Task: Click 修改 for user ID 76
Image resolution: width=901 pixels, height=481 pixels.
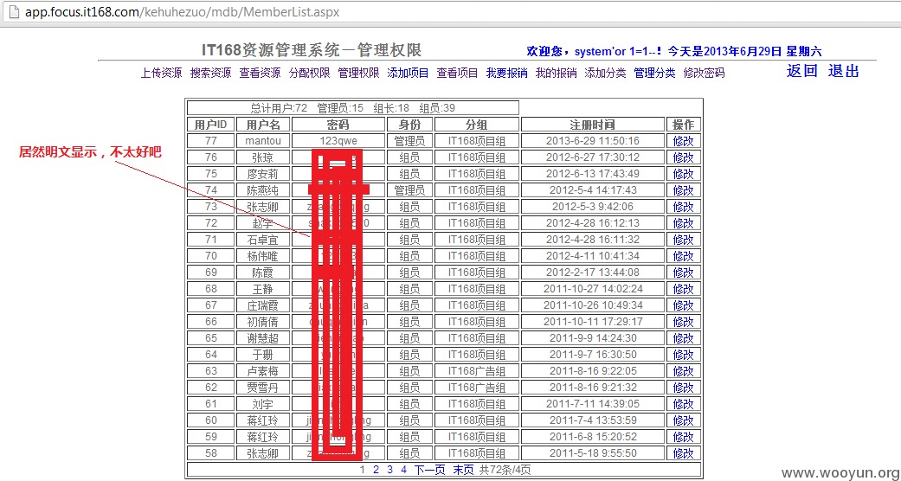Action: point(684,157)
